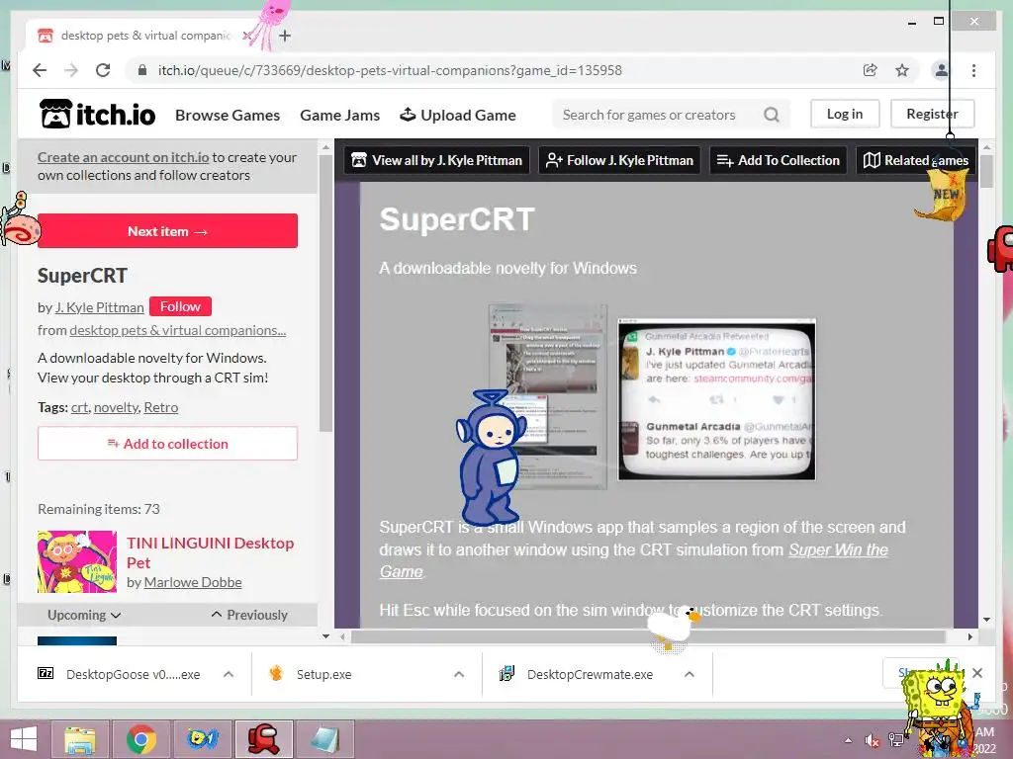Click the forward navigation arrow
The image size is (1013, 759).
point(71,70)
